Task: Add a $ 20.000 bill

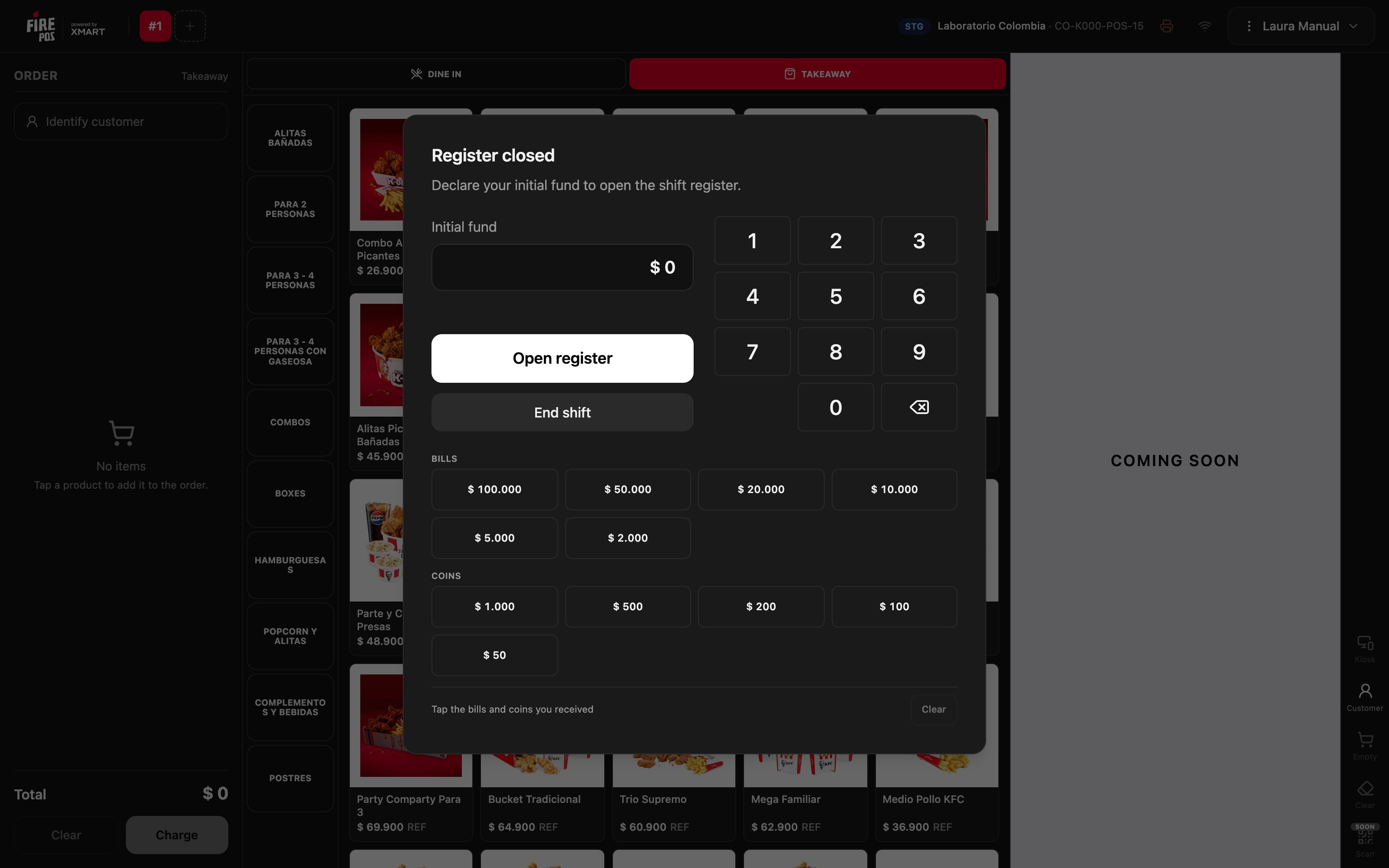Action: [x=761, y=490]
